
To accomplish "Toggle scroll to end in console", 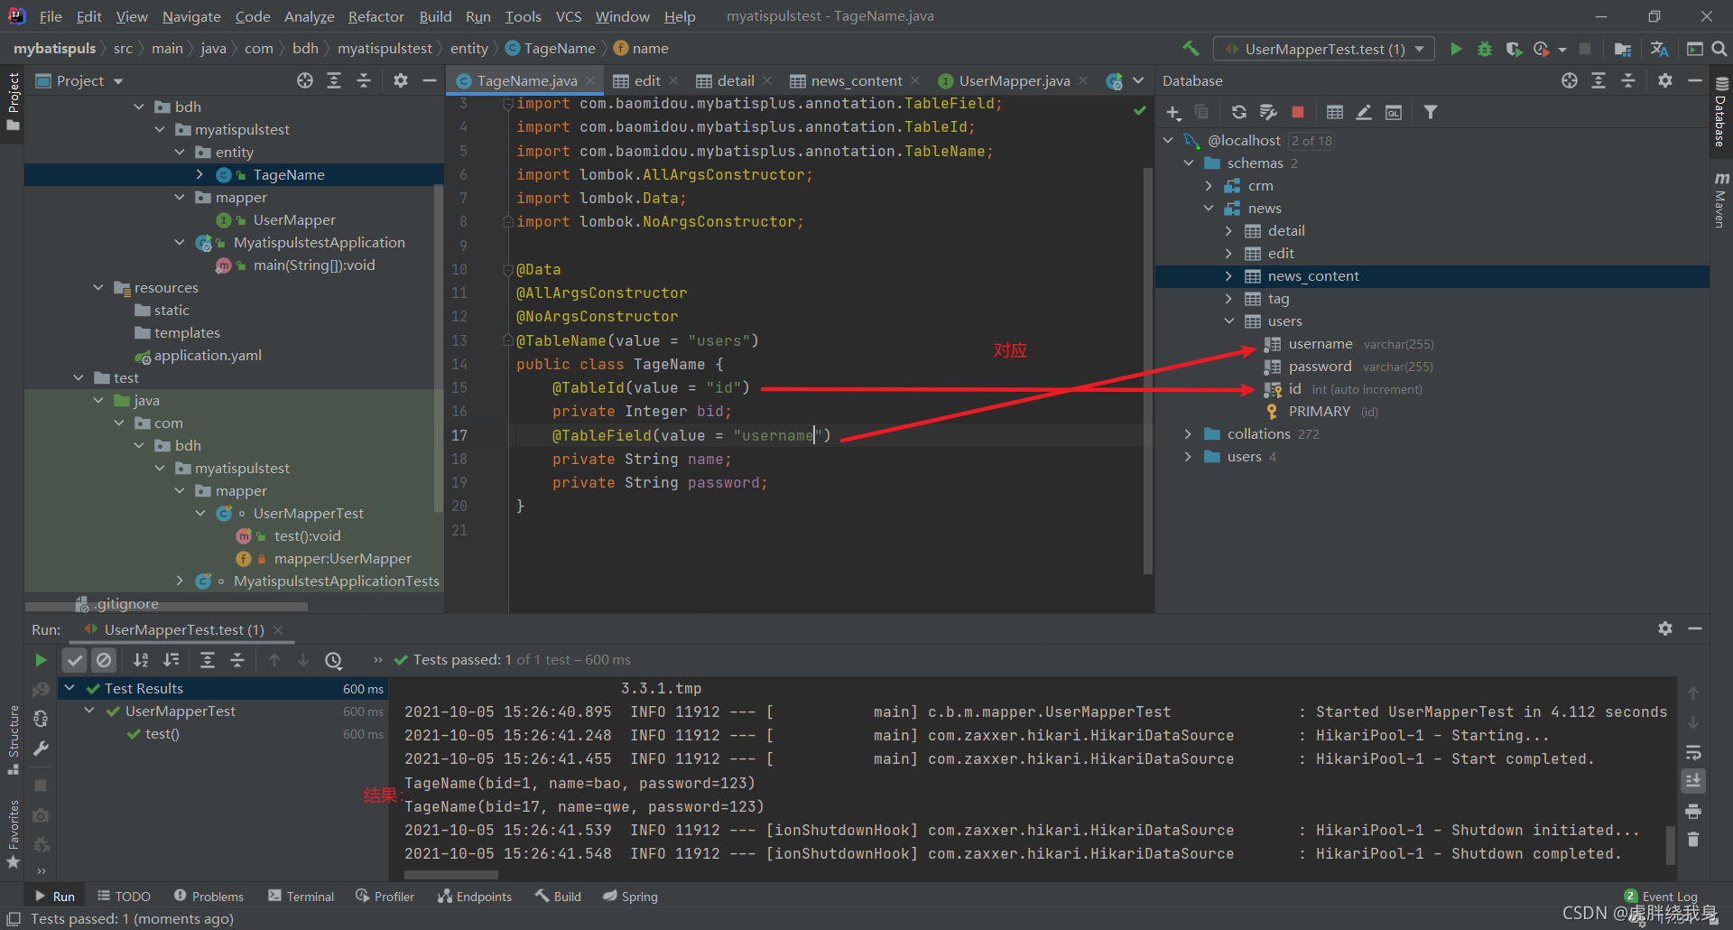I will 1693,780.
